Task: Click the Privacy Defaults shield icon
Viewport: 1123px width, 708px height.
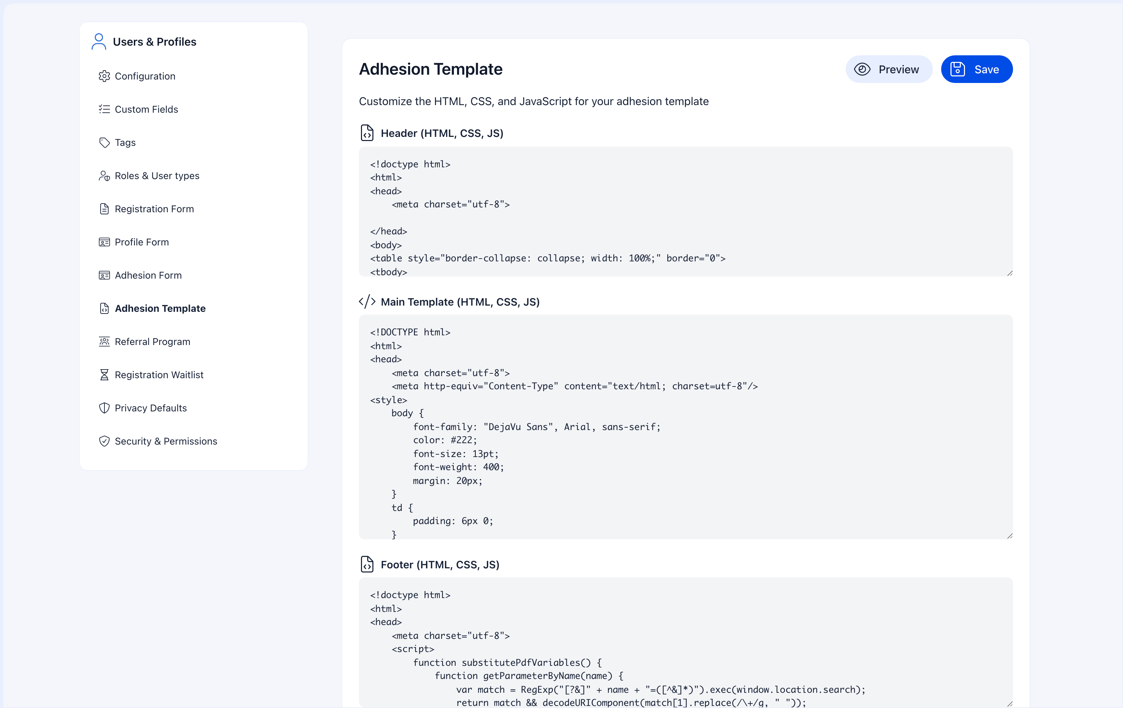Action: point(104,408)
